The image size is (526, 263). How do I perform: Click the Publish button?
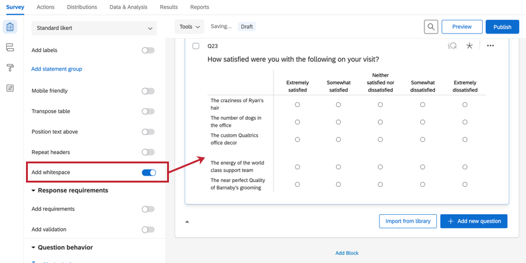[x=502, y=27]
